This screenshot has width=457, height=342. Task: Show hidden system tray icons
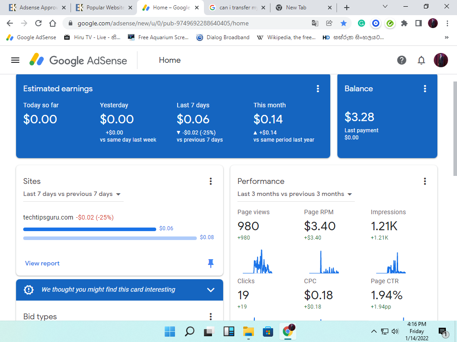pos(374,331)
